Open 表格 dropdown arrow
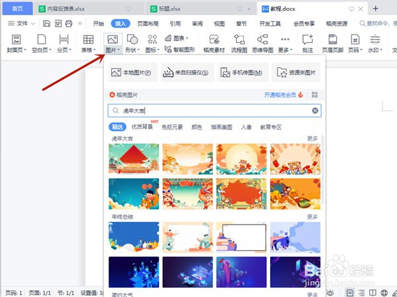 [x=95, y=49]
